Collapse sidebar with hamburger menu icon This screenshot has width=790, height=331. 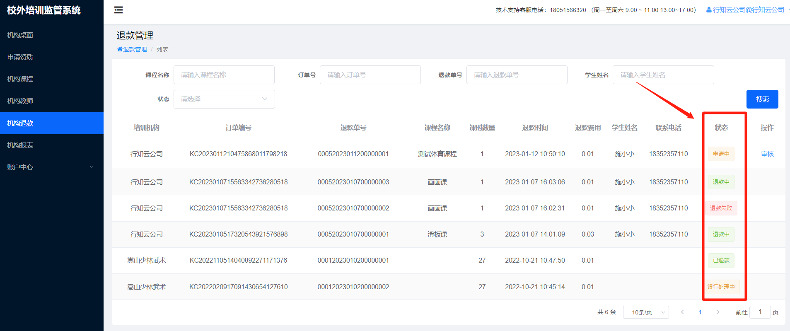point(118,10)
